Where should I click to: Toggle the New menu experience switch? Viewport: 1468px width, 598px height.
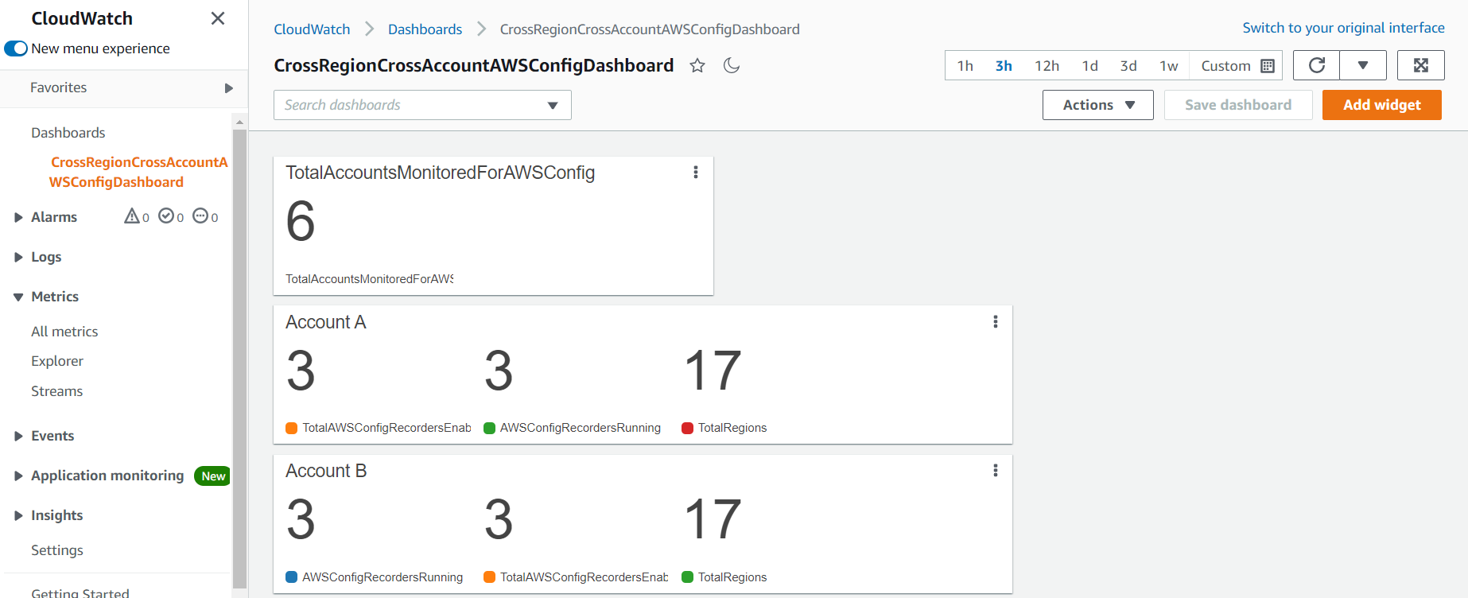[16, 49]
